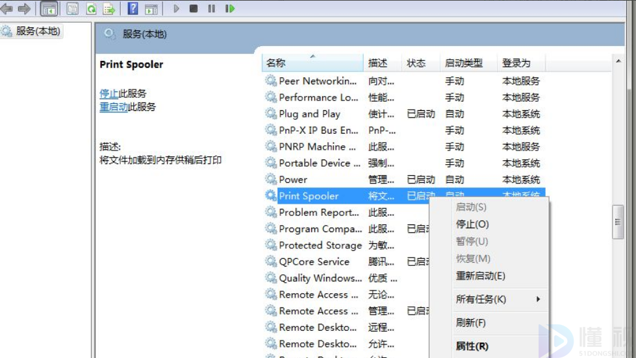Toggle the console tree show/hide icon
Viewport: 636px width, 358px height.
[49, 8]
